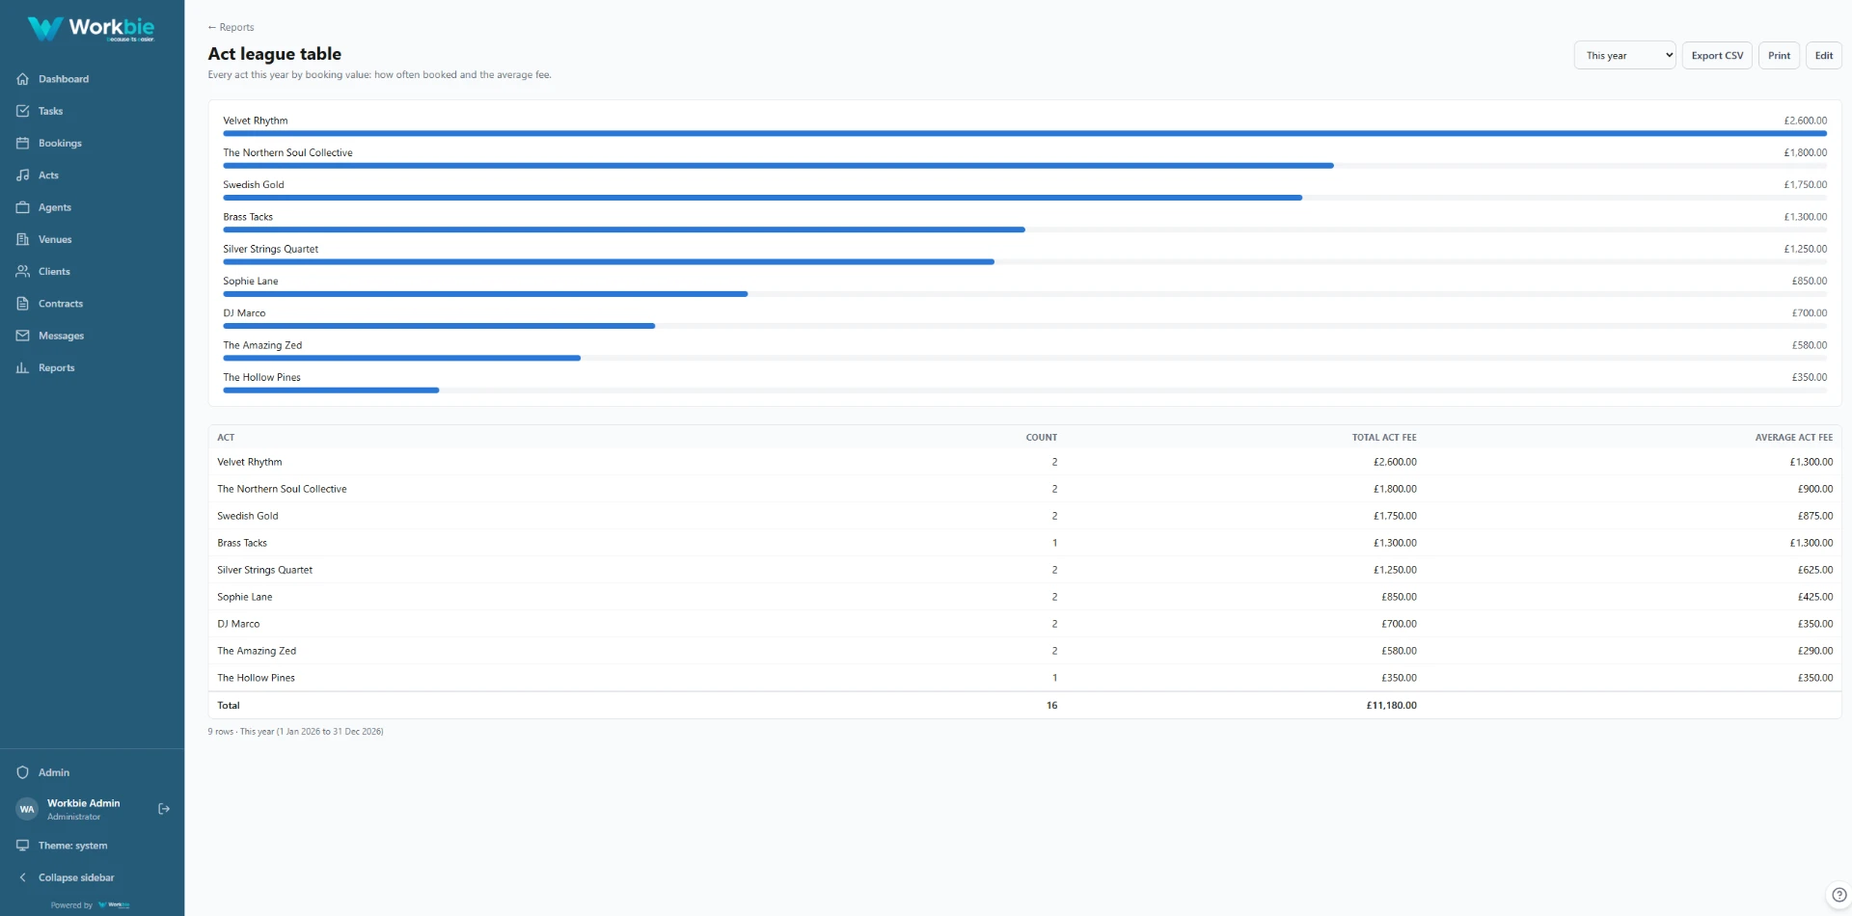1852x916 pixels.
Task: Click the Messages envelope icon
Action: tap(23, 336)
